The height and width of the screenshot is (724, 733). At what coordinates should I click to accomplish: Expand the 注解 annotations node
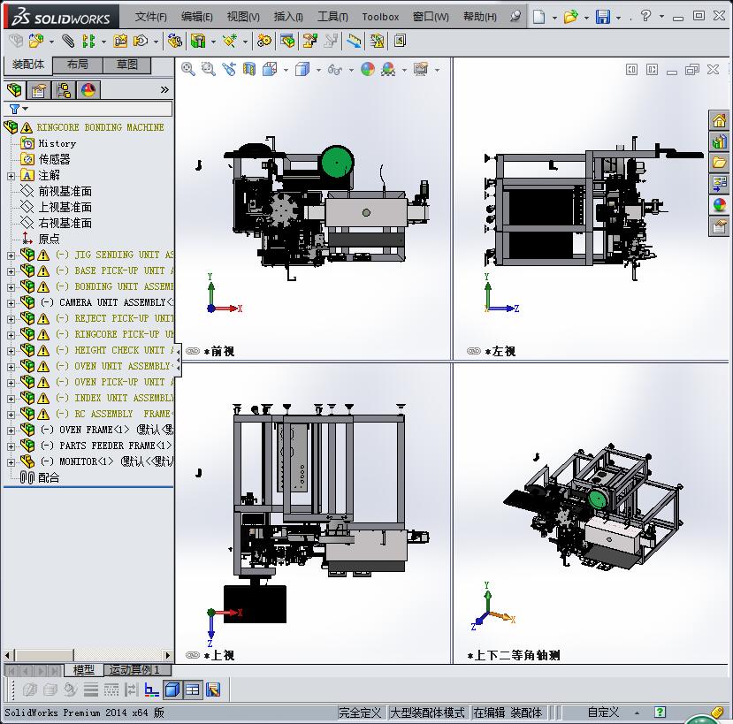coord(11,176)
